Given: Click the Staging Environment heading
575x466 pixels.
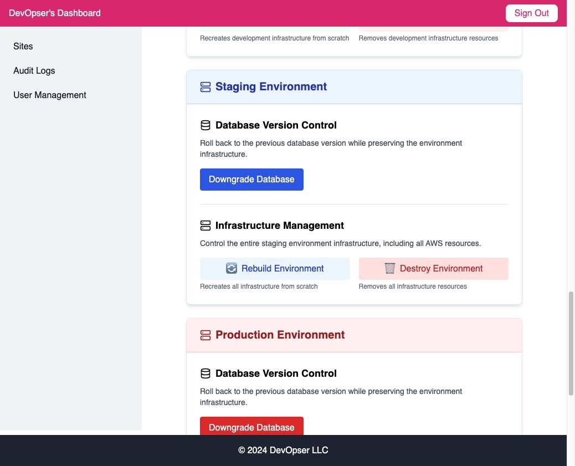Looking at the screenshot, I should 271,86.
